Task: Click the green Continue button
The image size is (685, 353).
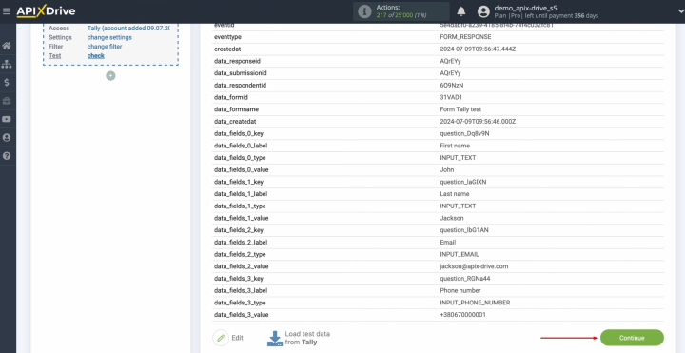Action: click(632, 338)
